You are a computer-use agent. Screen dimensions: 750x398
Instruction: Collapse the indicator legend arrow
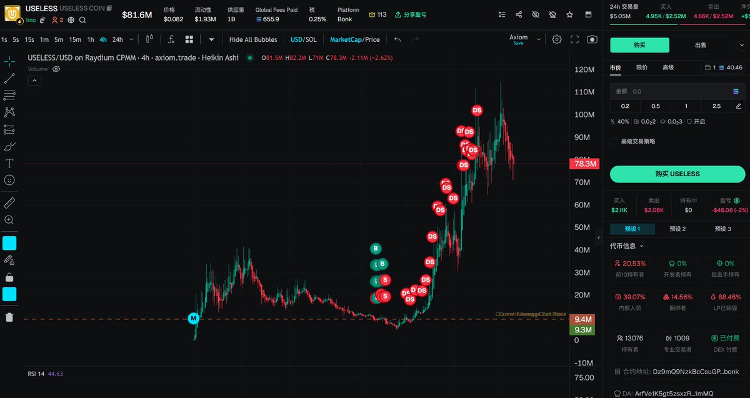click(34, 81)
